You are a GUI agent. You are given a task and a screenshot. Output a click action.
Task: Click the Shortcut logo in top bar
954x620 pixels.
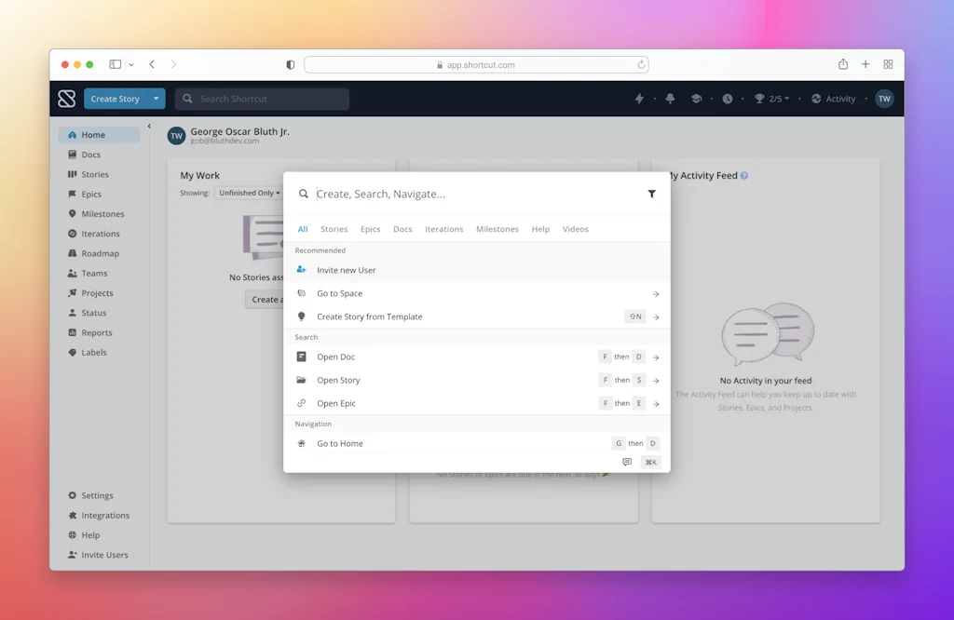[x=66, y=99]
